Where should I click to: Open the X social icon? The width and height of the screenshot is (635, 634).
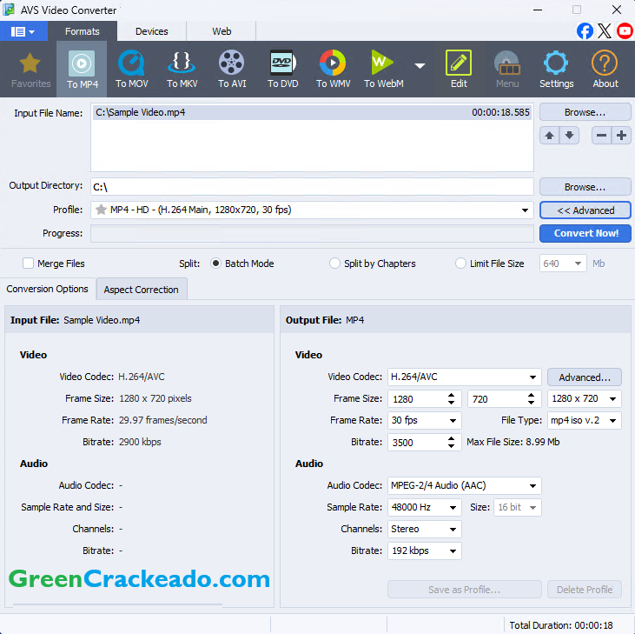coord(605,31)
